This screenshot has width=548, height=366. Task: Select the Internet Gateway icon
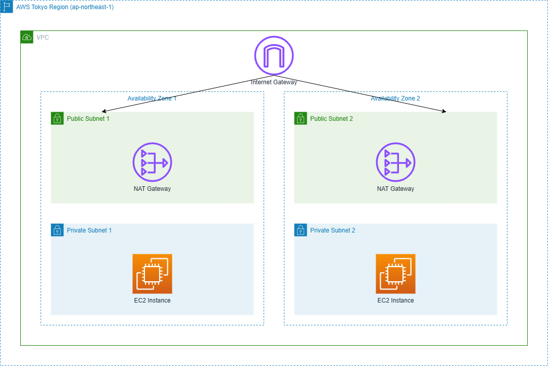(x=274, y=56)
